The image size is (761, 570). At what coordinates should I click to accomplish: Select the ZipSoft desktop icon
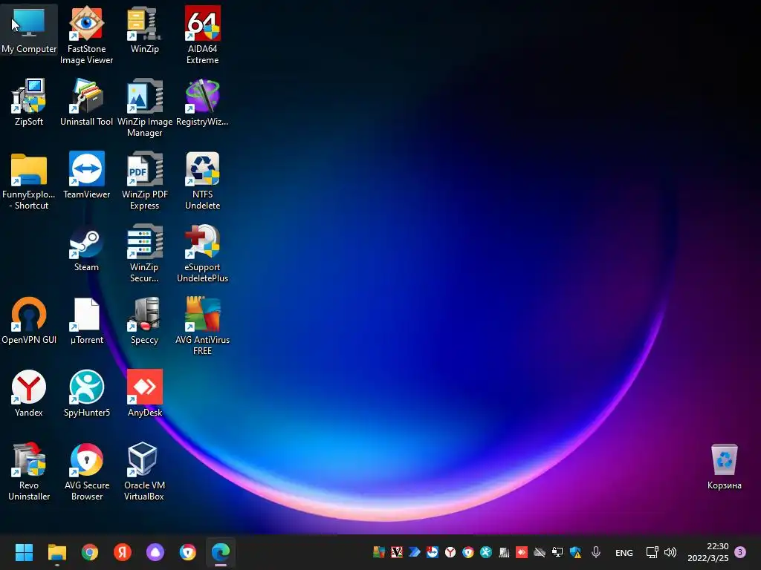pyautogui.click(x=29, y=102)
